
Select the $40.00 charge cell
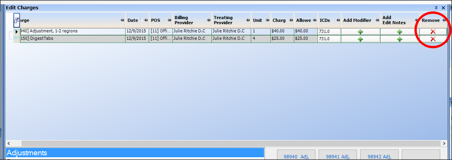(282, 31)
